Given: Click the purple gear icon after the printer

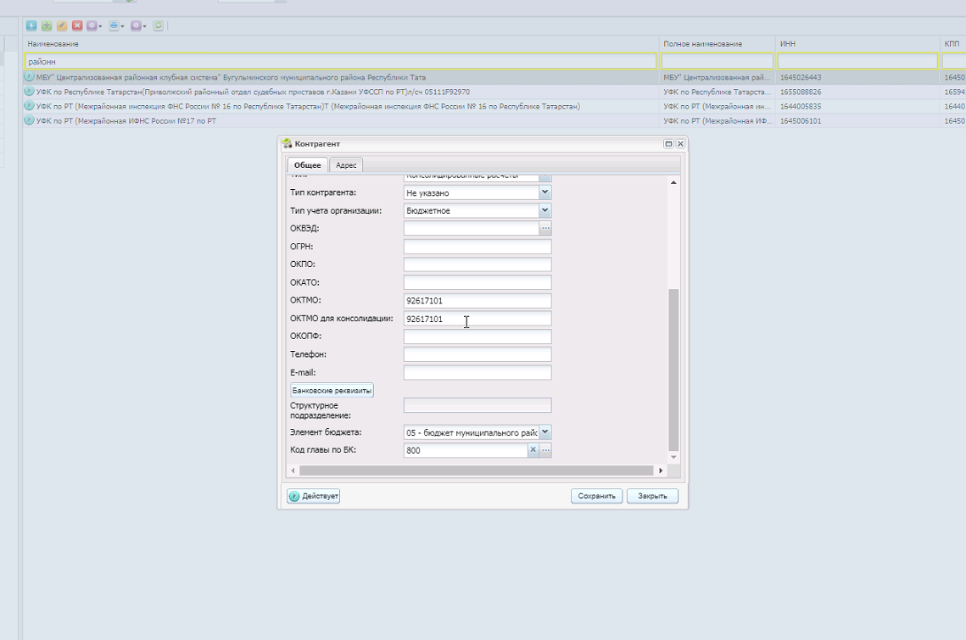Looking at the screenshot, I should pyautogui.click(x=136, y=25).
